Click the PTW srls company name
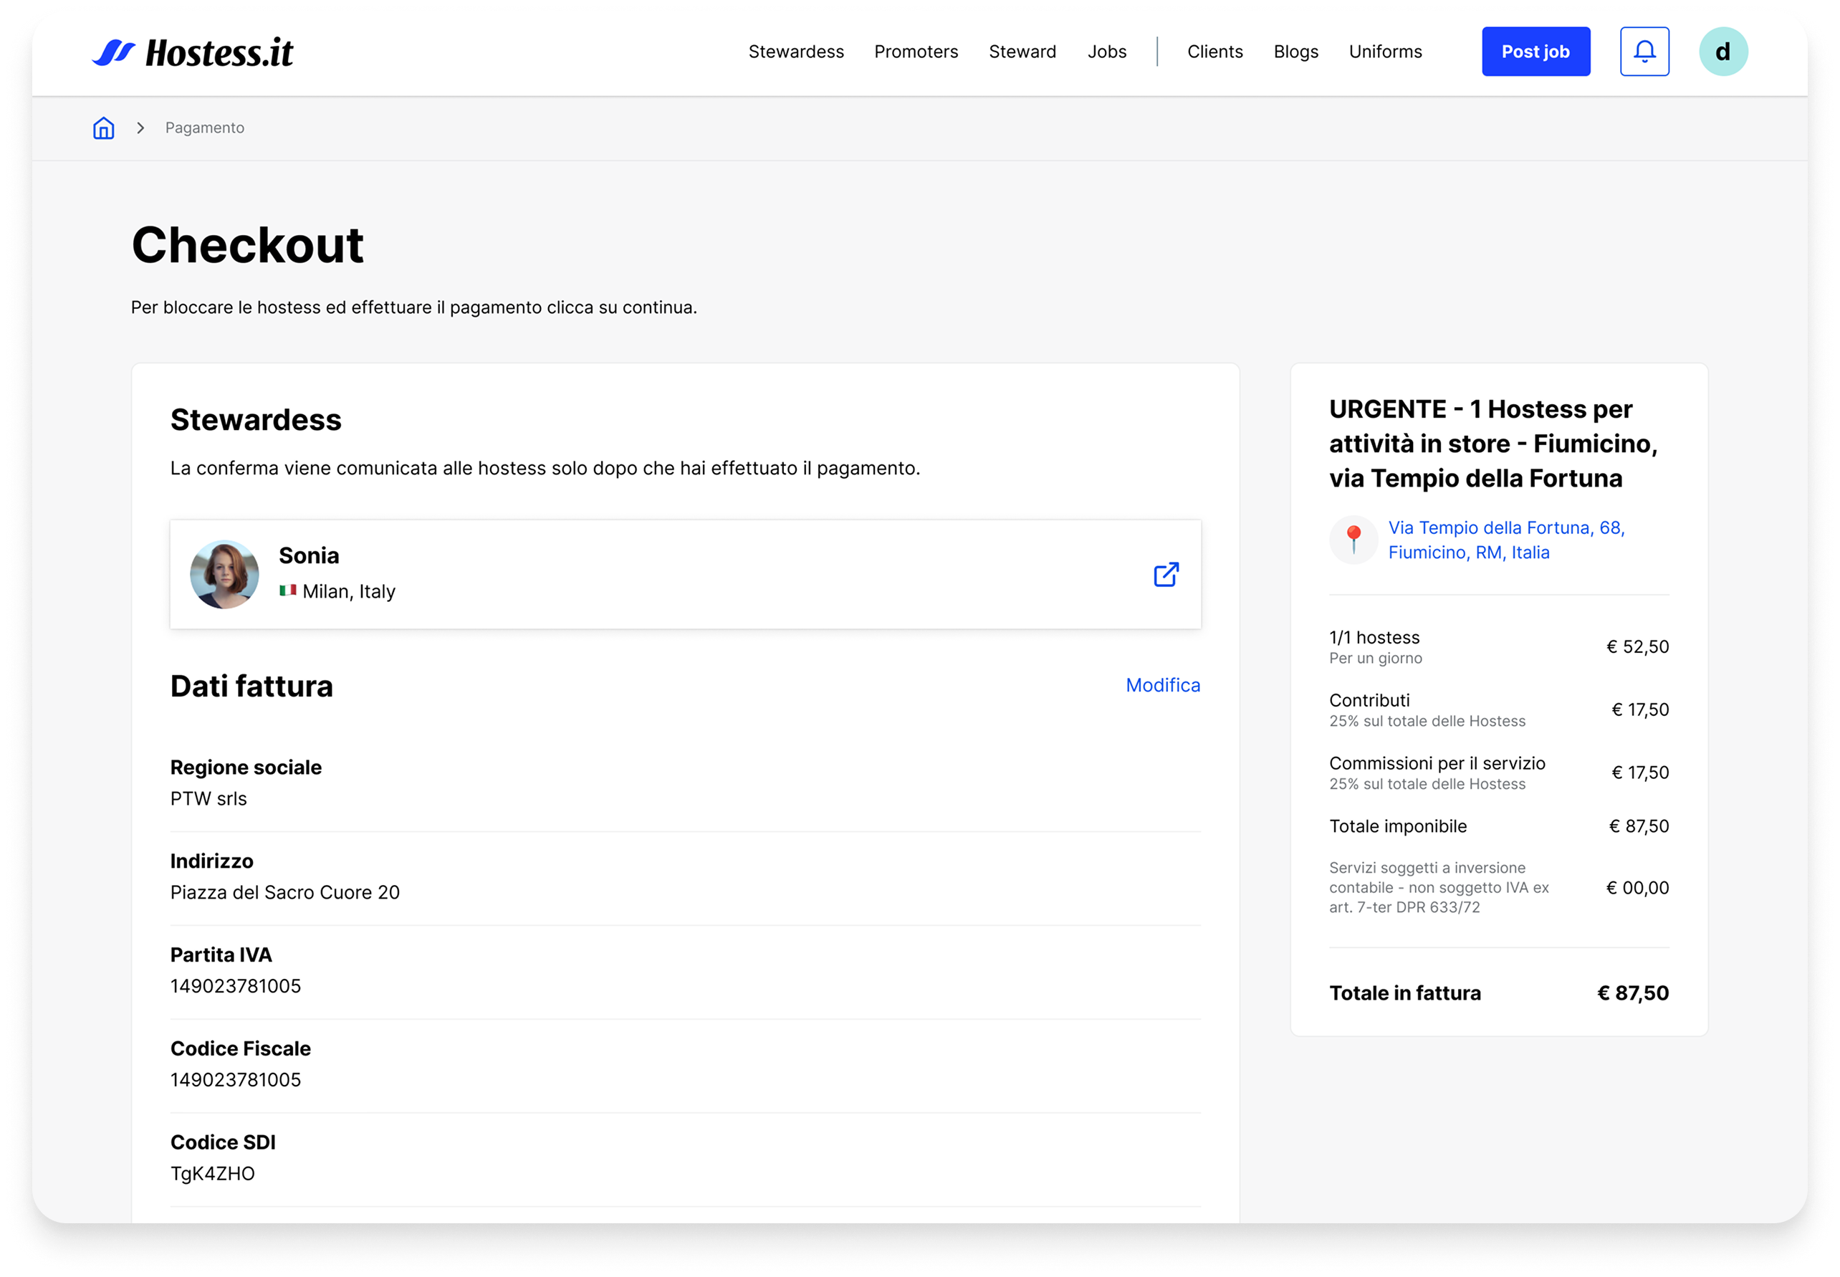 tap(209, 798)
